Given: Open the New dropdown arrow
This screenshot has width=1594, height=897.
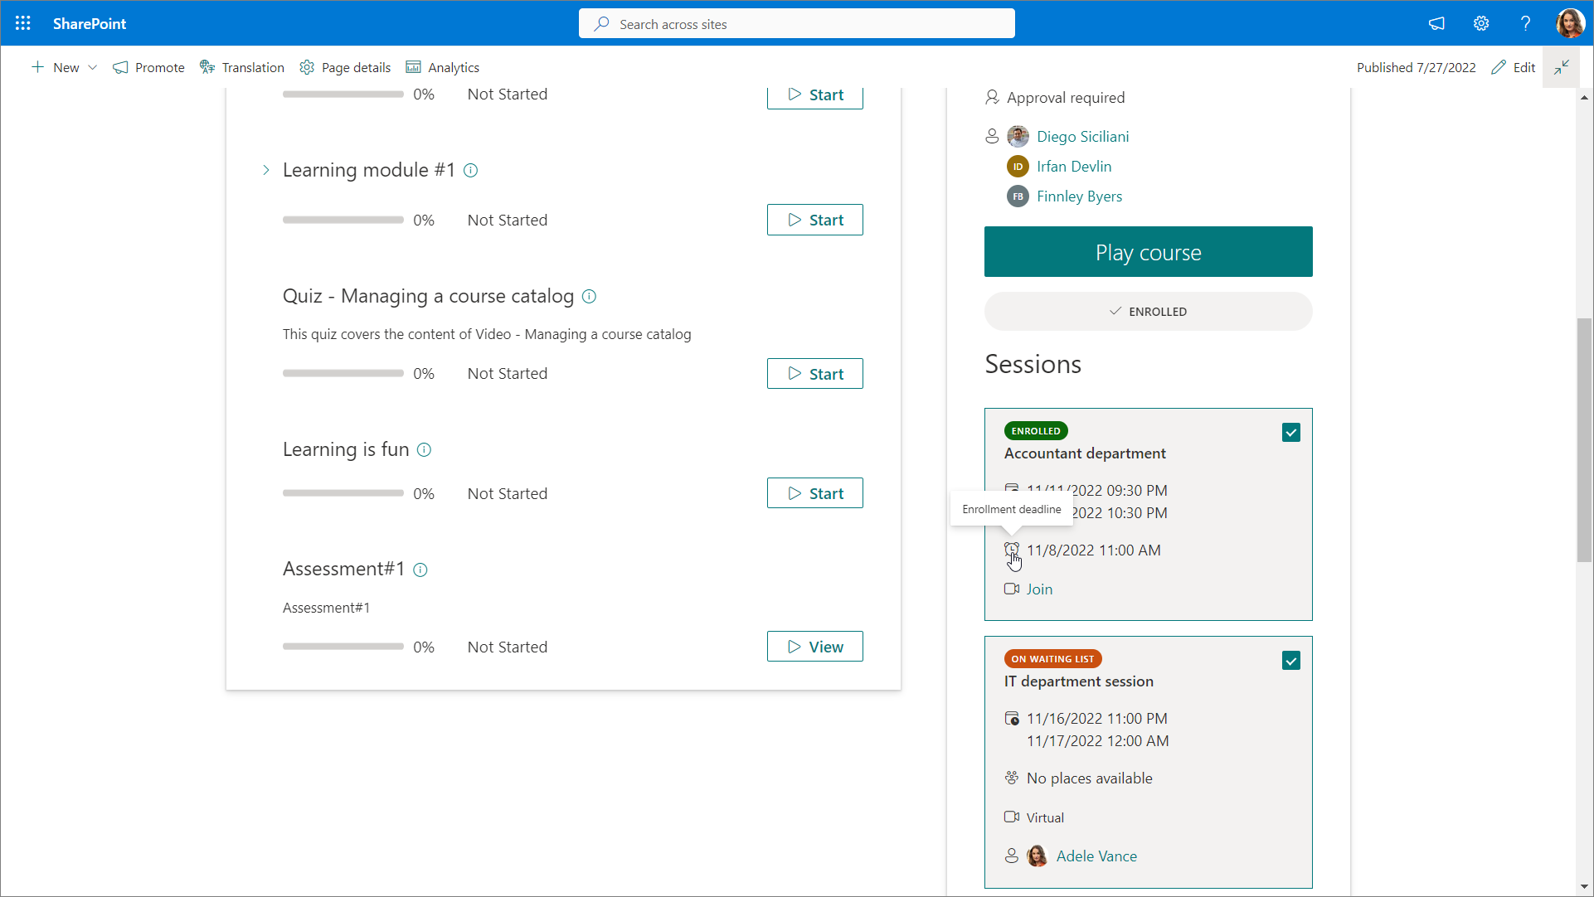Looking at the screenshot, I should (92, 67).
